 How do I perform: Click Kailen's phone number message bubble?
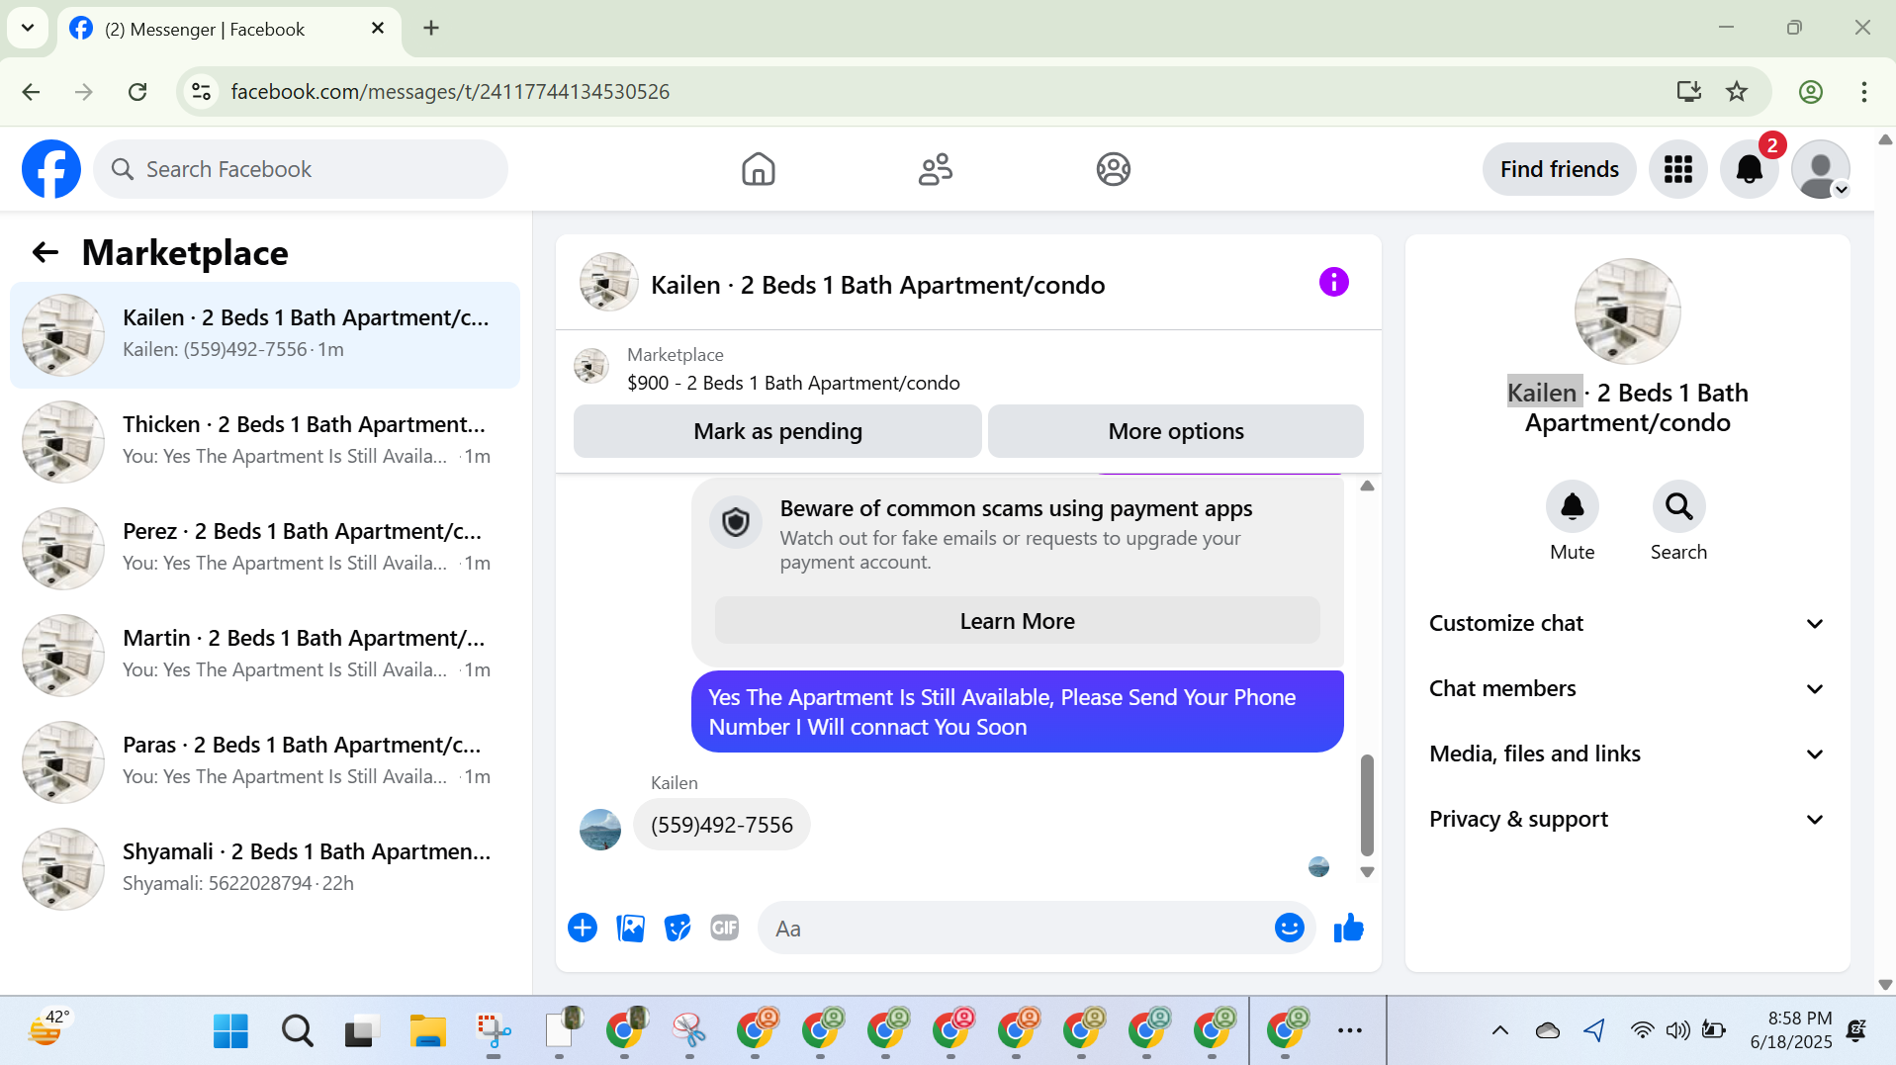pyautogui.click(x=722, y=825)
